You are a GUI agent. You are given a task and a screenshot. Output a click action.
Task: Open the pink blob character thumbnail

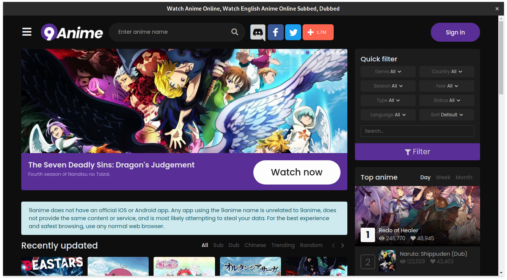[x=118, y=266]
